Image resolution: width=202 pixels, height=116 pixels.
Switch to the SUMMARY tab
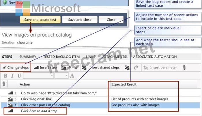click(28, 57)
